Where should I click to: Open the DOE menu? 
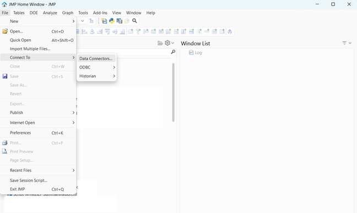pos(34,13)
